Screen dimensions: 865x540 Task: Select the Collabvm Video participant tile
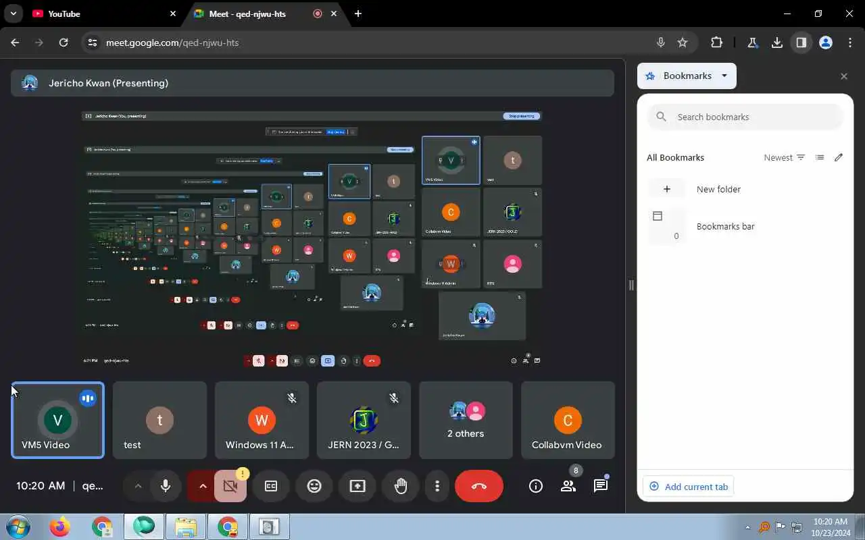tap(568, 420)
